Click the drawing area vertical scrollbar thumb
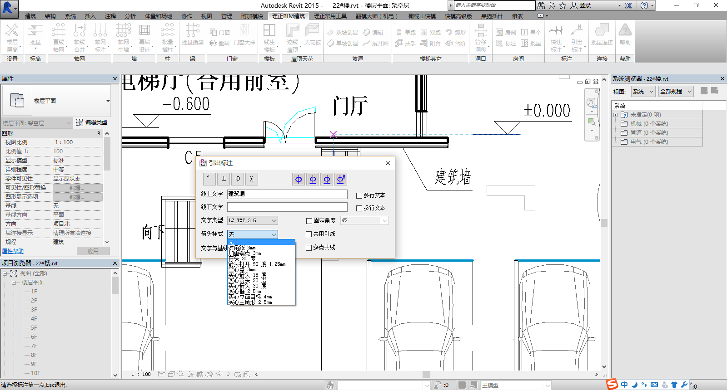 pyautogui.click(x=604, y=223)
